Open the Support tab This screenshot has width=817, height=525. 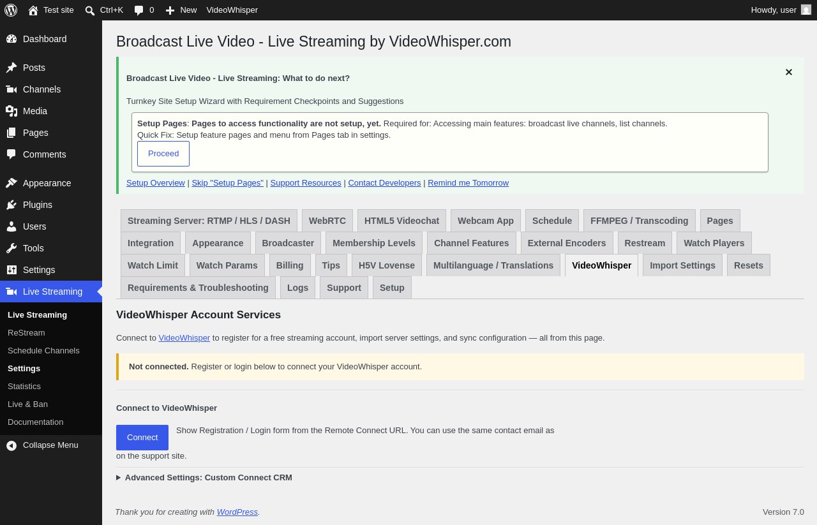click(344, 288)
